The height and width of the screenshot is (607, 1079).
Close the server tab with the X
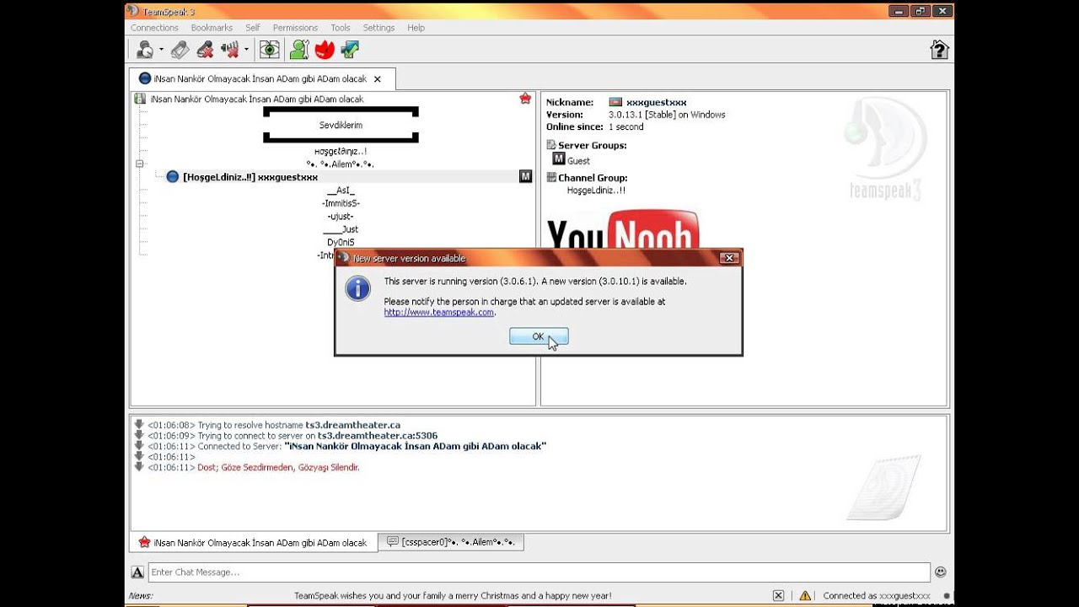378,79
